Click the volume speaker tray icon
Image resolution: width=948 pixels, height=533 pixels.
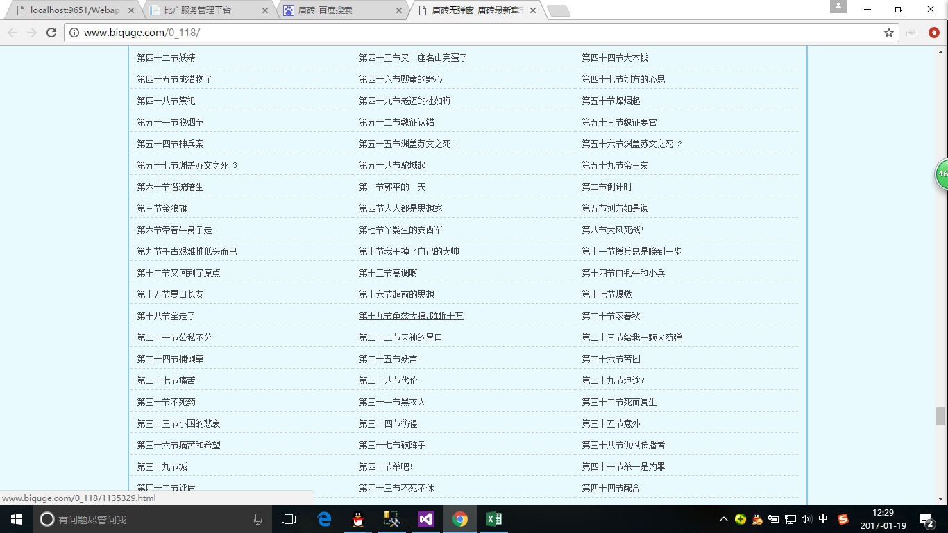[806, 519]
